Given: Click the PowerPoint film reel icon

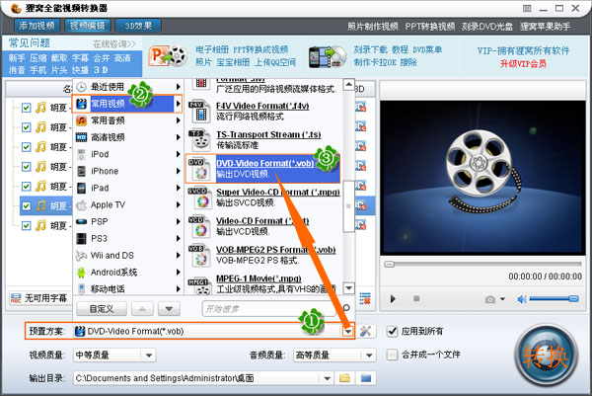Looking at the screenshot, I should pos(169,56).
